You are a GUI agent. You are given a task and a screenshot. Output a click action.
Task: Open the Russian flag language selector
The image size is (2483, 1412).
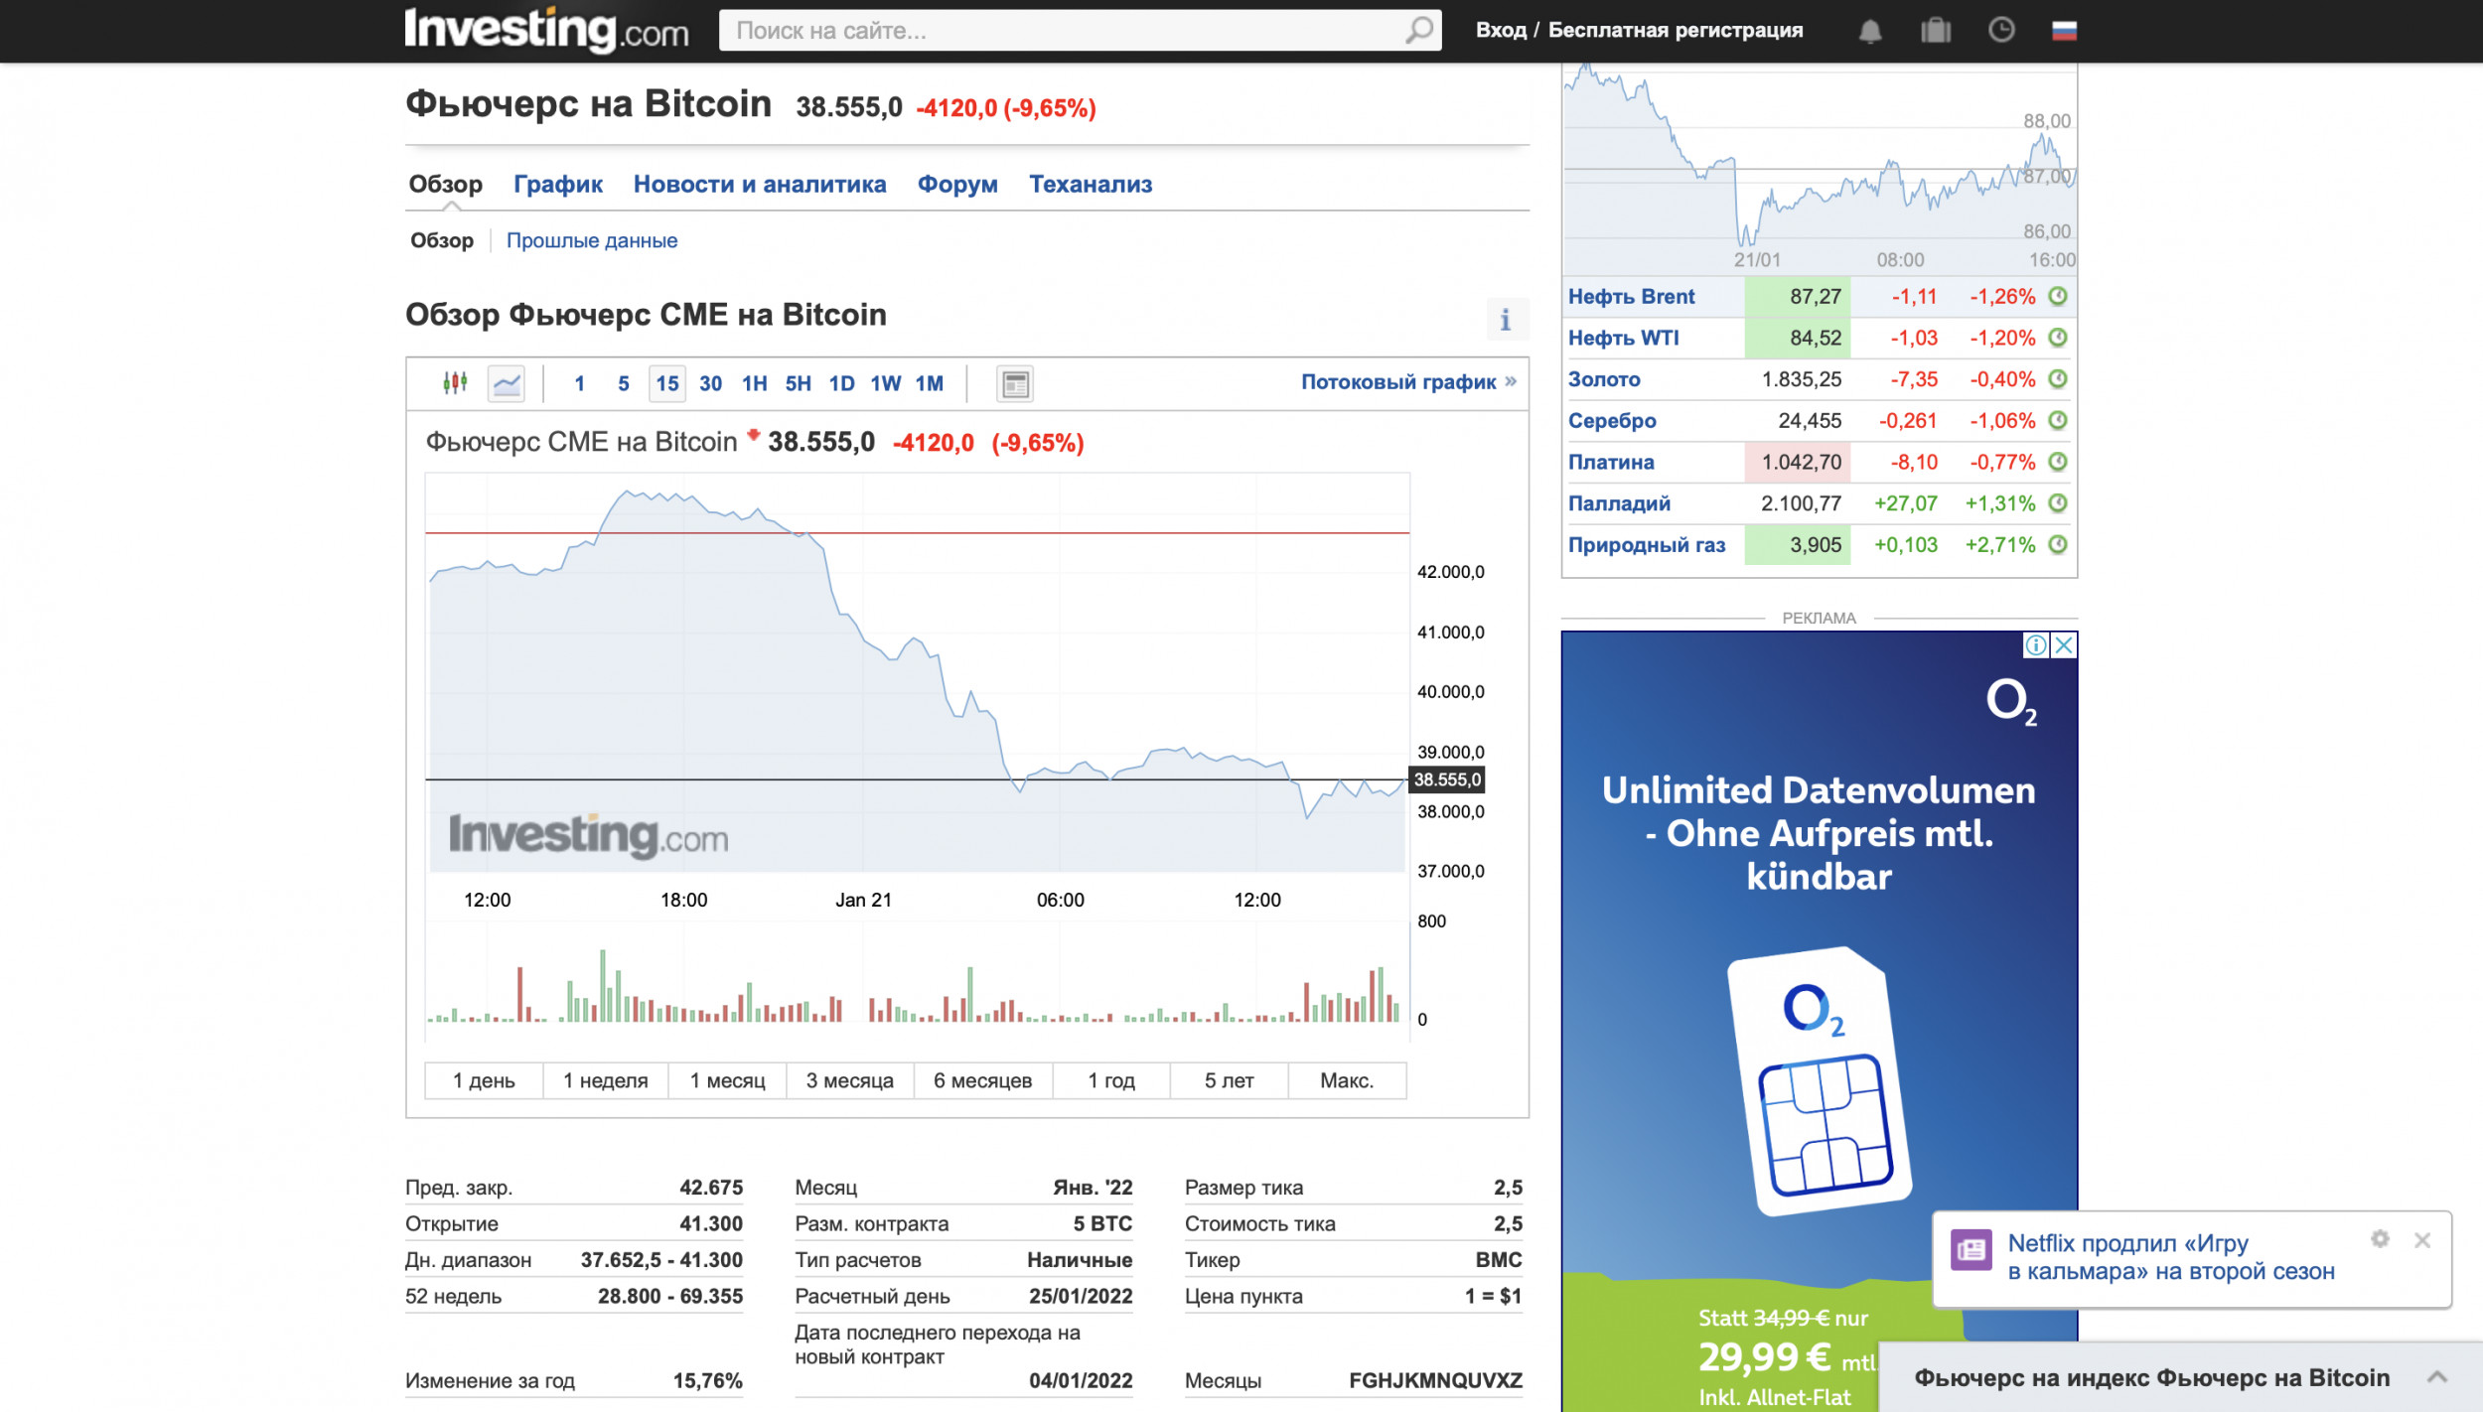click(2064, 31)
